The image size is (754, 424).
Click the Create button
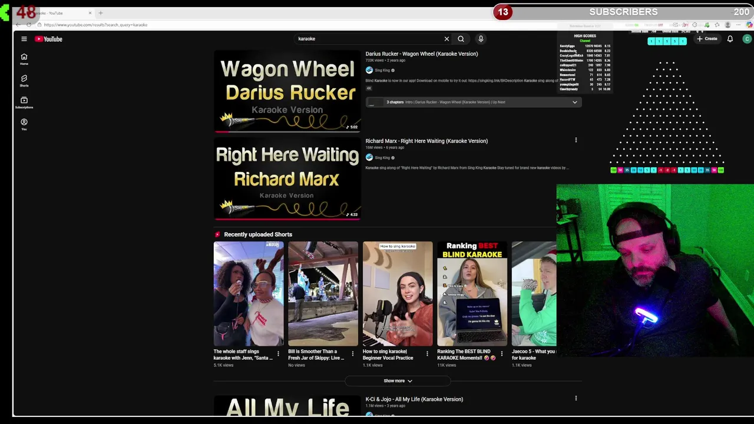(707, 39)
